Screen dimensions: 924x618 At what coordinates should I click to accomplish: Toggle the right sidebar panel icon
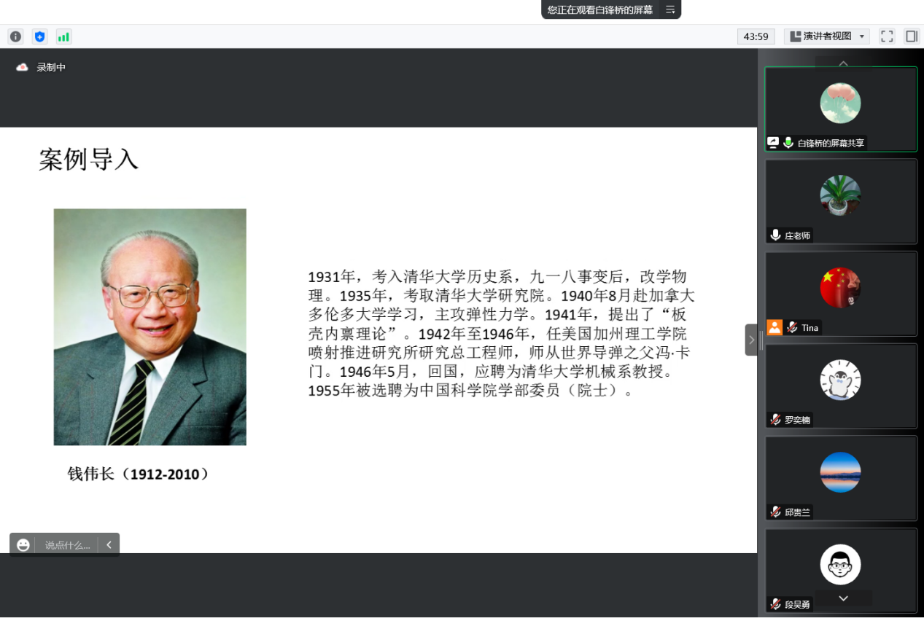point(911,36)
